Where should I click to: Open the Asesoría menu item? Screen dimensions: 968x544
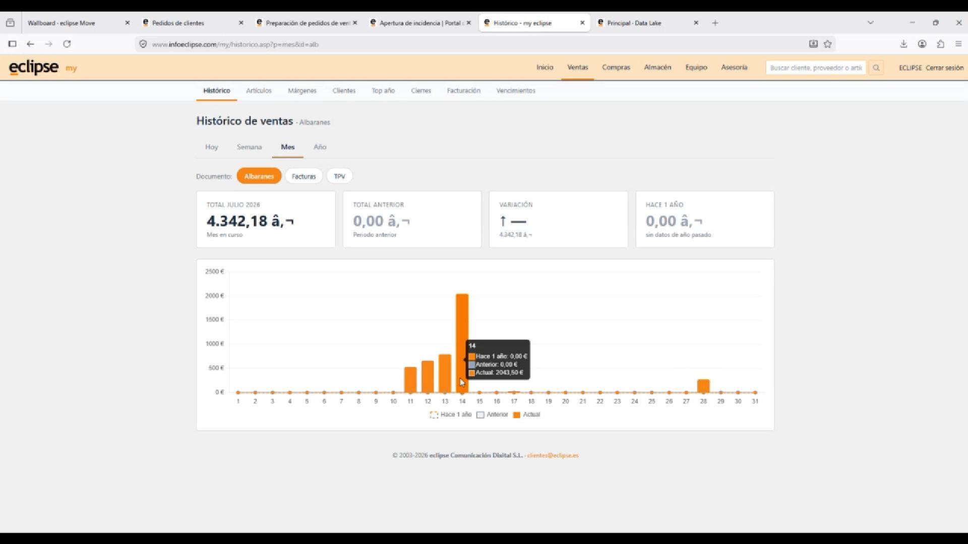click(734, 67)
